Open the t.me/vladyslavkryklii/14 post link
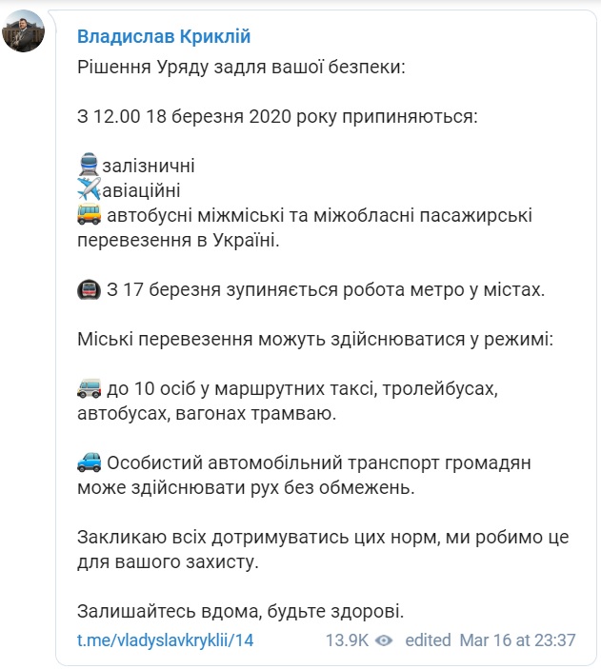601x669 pixels. [165, 639]
